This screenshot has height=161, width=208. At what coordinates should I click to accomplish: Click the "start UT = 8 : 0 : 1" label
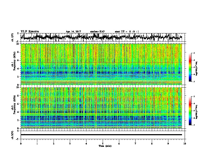[127, 32]
